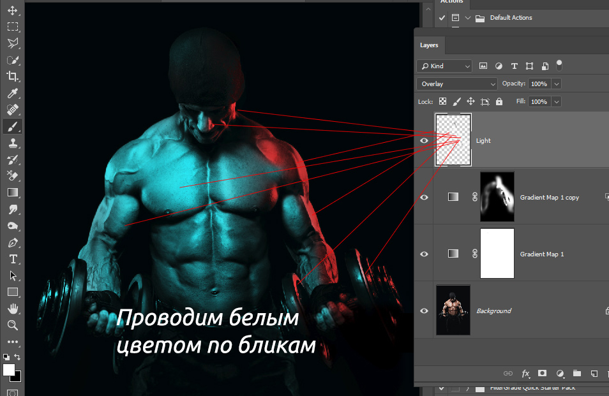
Task: Lock transparent pixels
Action: 442,101
